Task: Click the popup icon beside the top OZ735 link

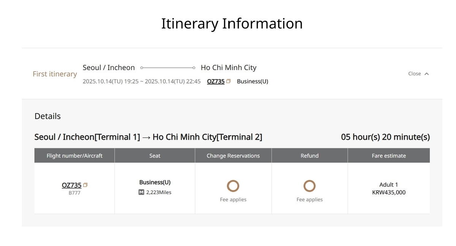Action: pyautogui.click(x=228, y=81)
